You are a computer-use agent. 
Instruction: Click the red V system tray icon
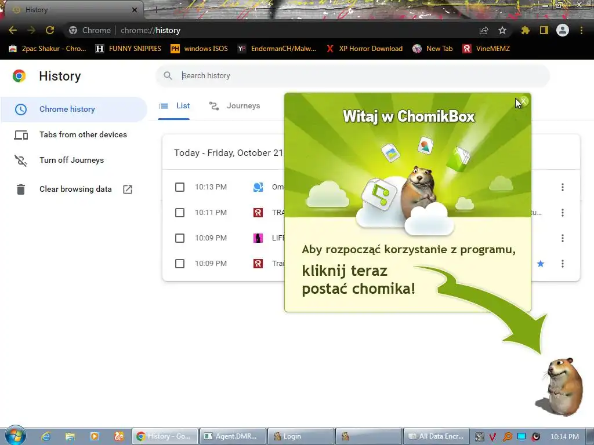coord(493,437)
